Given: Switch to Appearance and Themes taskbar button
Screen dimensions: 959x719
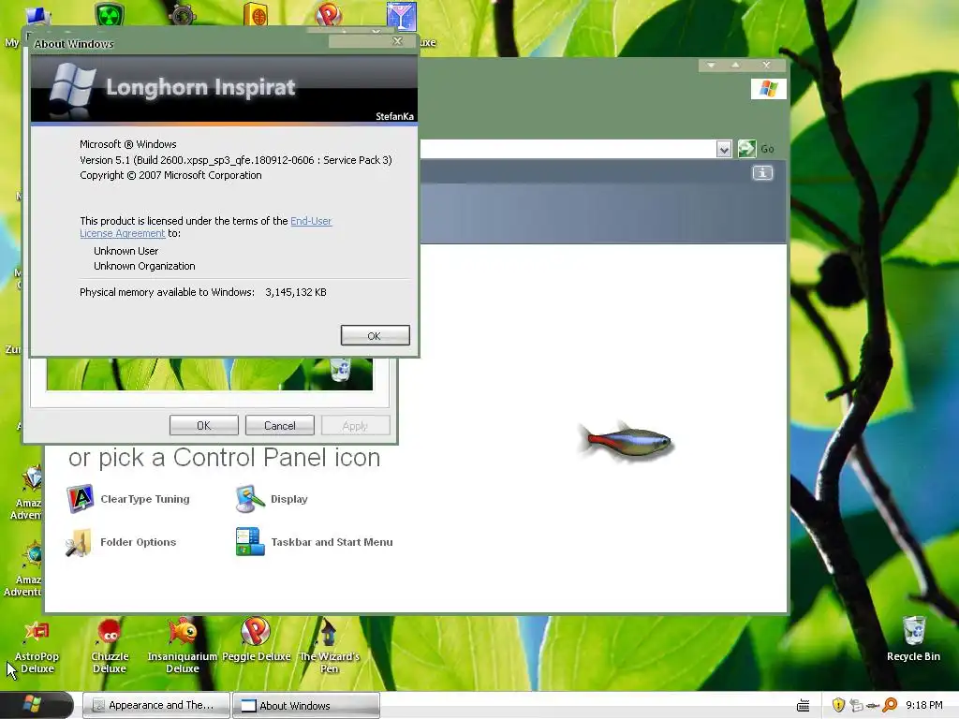Looking at the screenshot, I should click(x=156, y=706).
